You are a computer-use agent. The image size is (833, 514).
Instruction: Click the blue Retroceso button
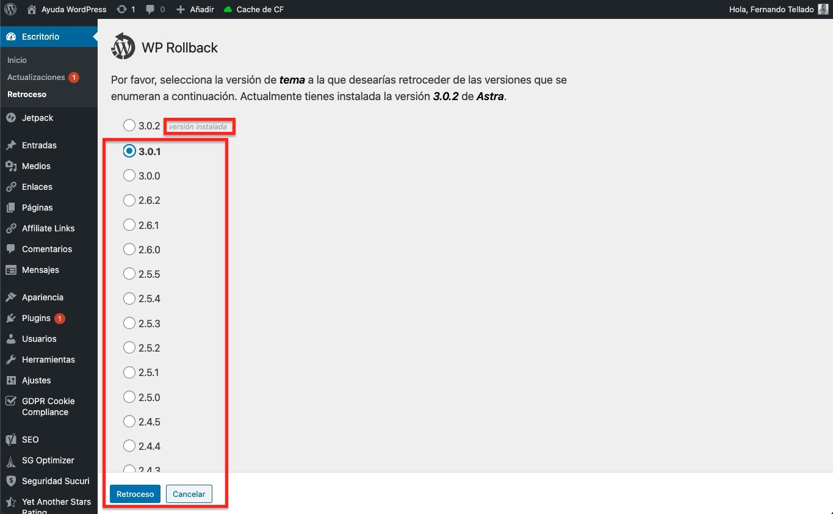pos(135,494)
